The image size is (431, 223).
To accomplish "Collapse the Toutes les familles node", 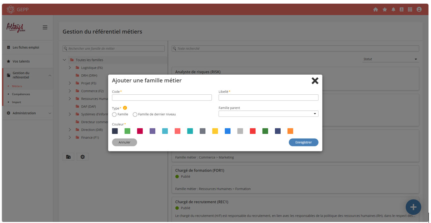I will click(64, 60).
